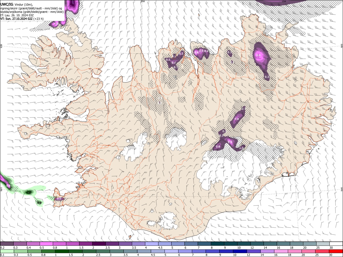The width and height of the screenshot is (343, 257).
Task: Click the swatch between 3 and 3.5 on upper scale
Action: tap(125, 244)
